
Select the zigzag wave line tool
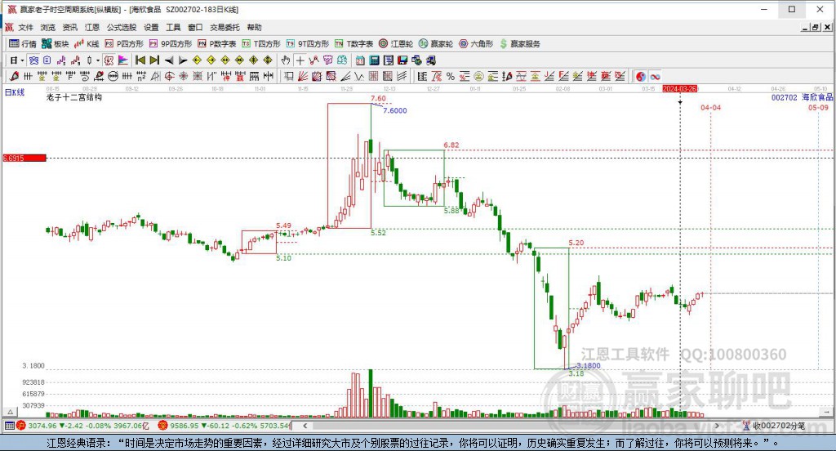coord(359,76)
